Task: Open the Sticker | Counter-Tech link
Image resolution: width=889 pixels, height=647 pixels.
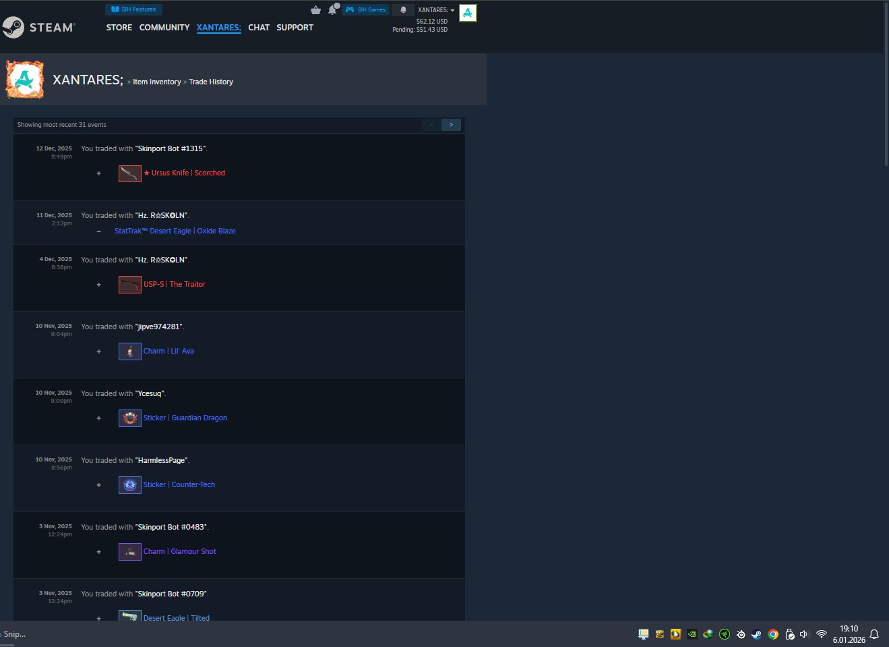Action: (179, 484)
